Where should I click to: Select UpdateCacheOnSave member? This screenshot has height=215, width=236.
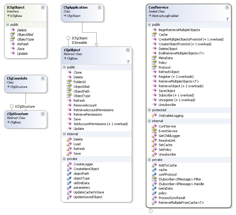(89, 192)
